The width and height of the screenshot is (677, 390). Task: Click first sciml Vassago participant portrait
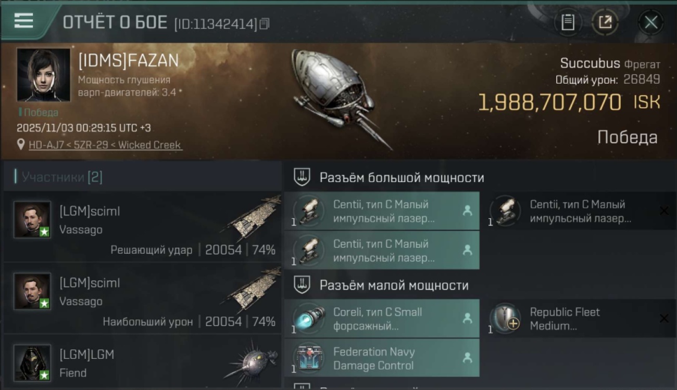(32, 219)
